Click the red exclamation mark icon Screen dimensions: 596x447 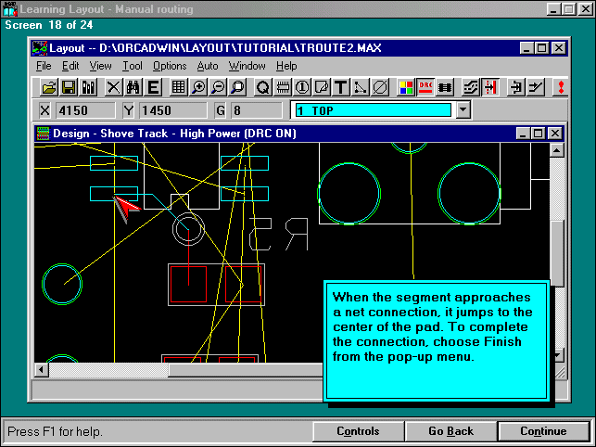pyautogui.click(x=560, y=87)
